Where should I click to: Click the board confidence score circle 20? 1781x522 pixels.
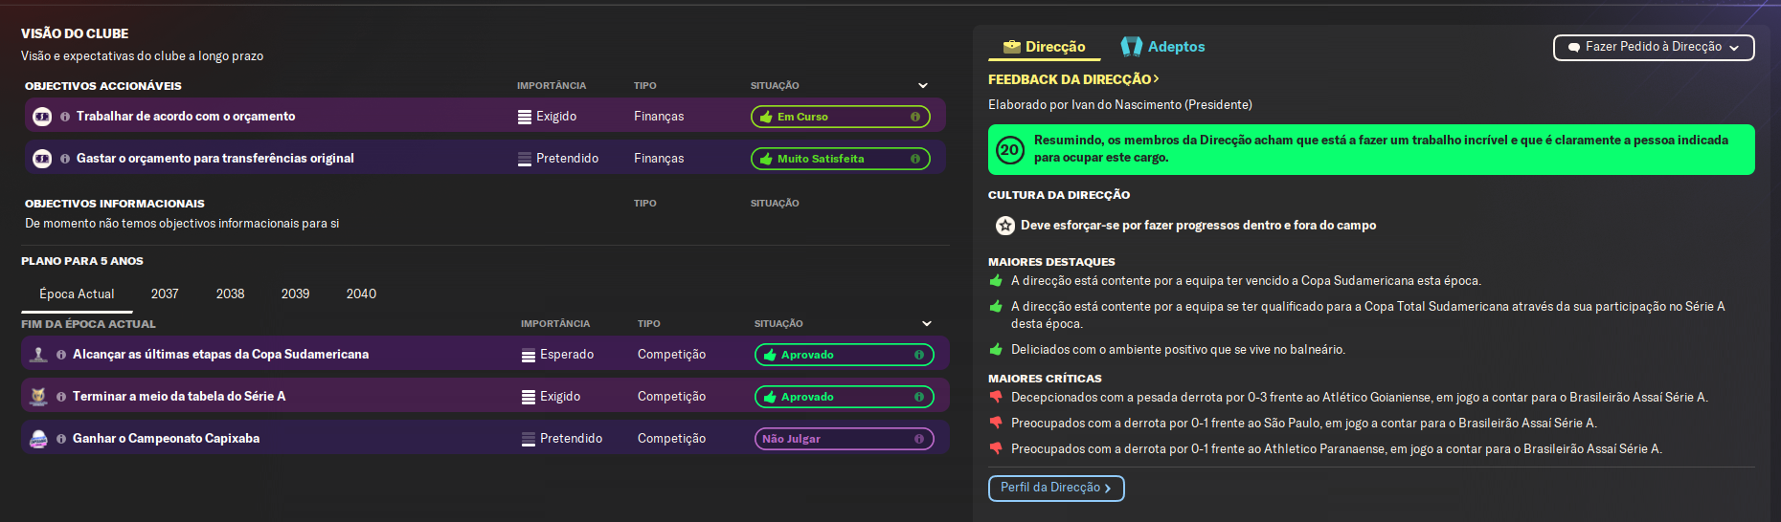(x=1009, y=150)
